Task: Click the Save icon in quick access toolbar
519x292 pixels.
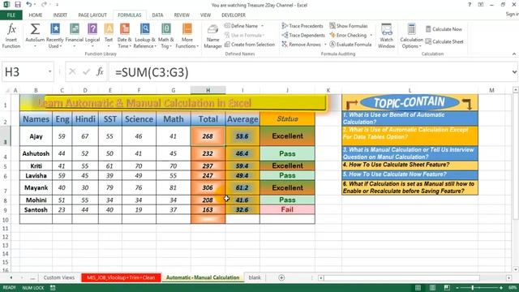Action: click(18, 5)
